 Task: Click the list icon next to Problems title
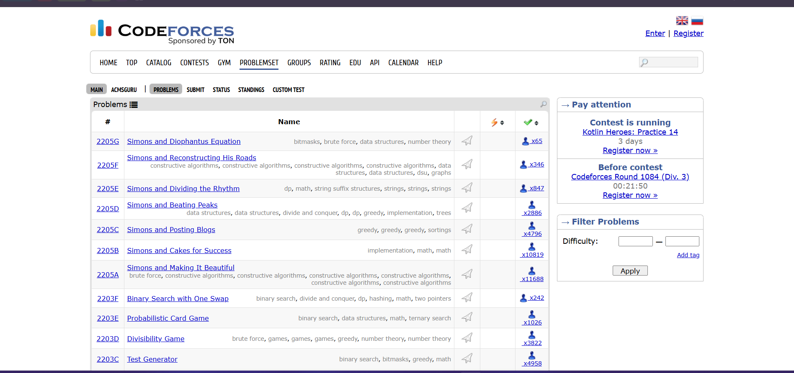click(x=134, y=105)
